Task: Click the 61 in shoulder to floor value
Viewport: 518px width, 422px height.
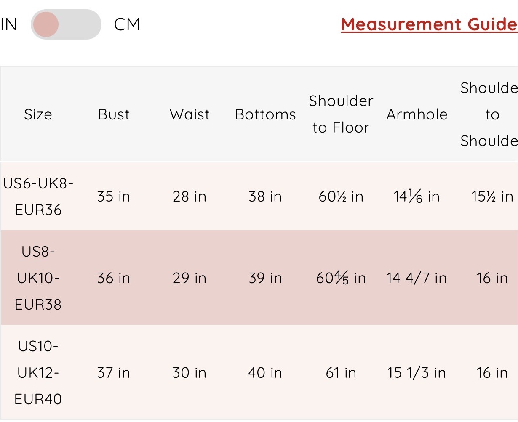Action: [x=341, y=373]
